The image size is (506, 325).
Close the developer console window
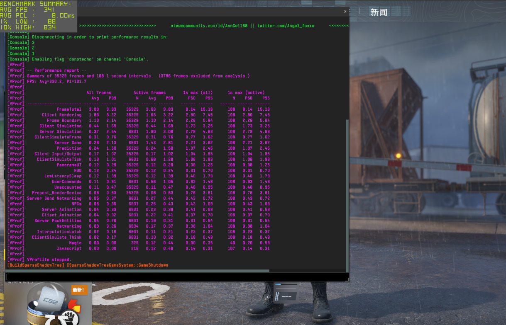click(345, 12)
